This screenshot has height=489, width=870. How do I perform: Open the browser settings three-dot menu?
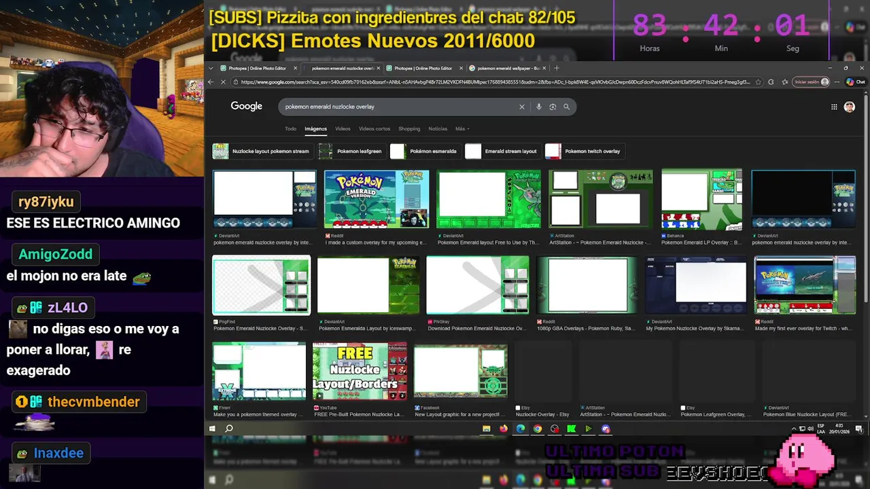[837, 81]
